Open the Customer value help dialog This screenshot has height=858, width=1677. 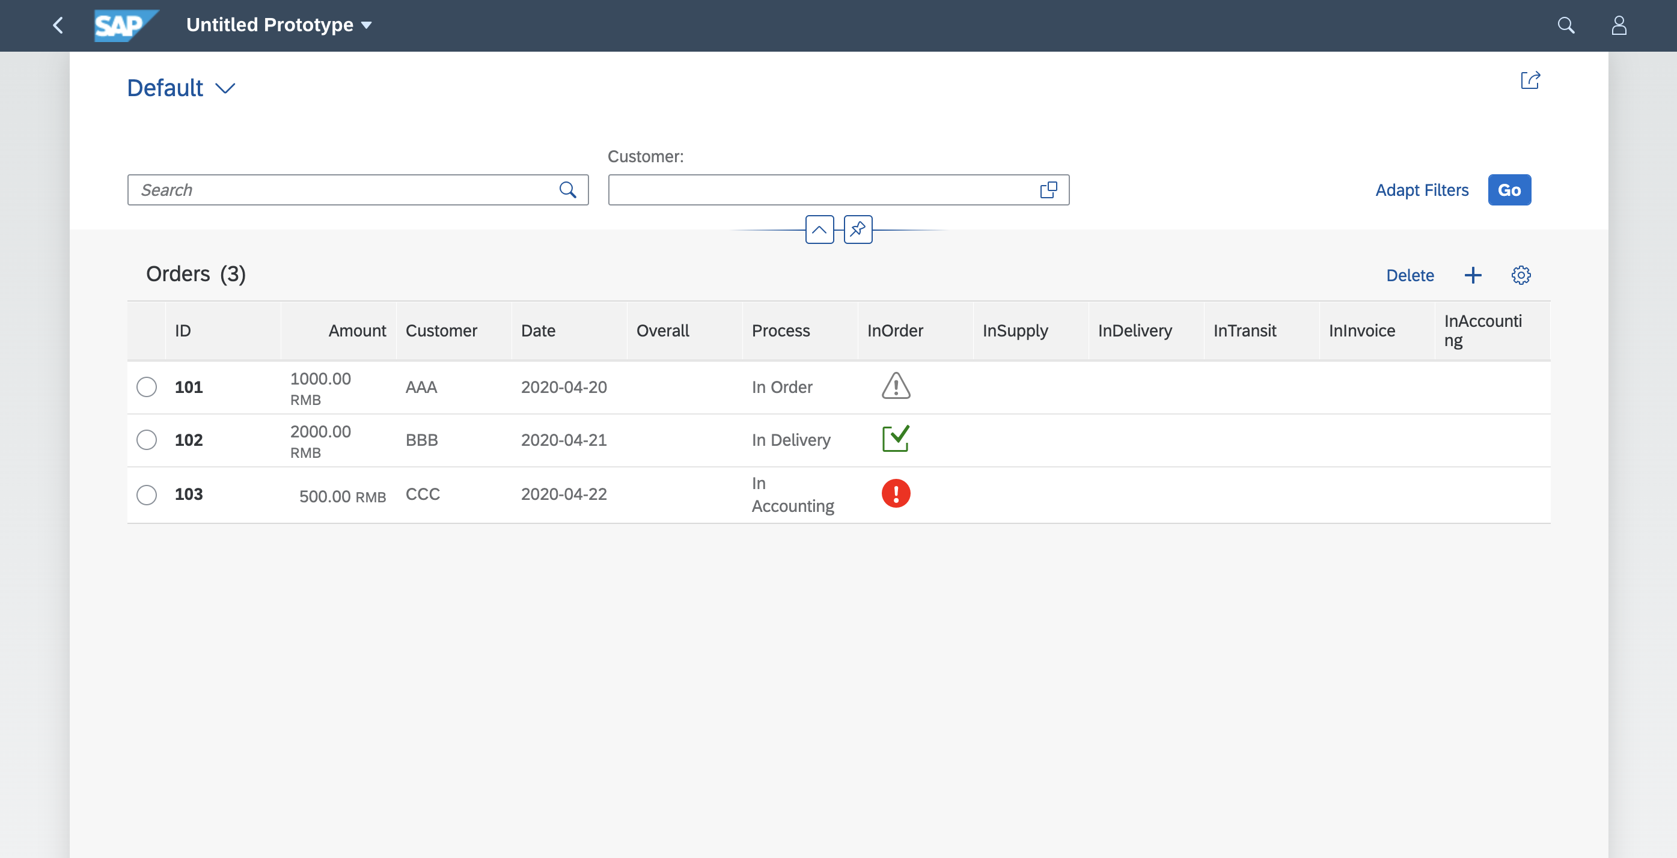click(1049, 189)
